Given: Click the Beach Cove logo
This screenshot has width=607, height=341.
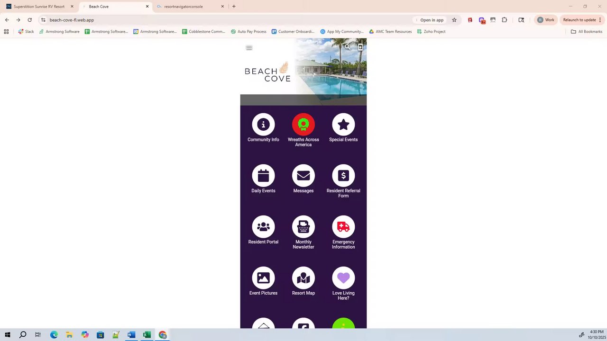Looking at the screenshot, I should (x=267, y=72).
